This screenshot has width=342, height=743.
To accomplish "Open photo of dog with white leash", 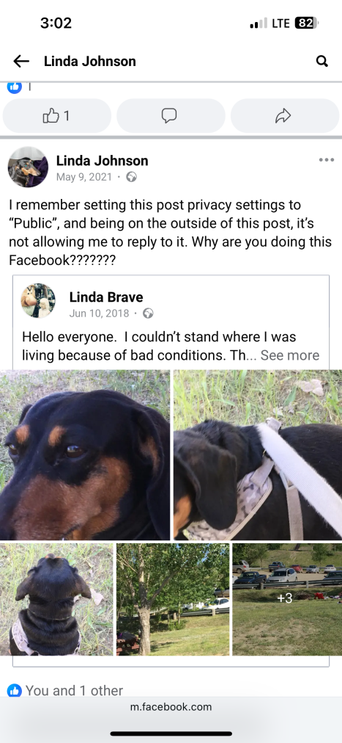I will tap(258, 455).
